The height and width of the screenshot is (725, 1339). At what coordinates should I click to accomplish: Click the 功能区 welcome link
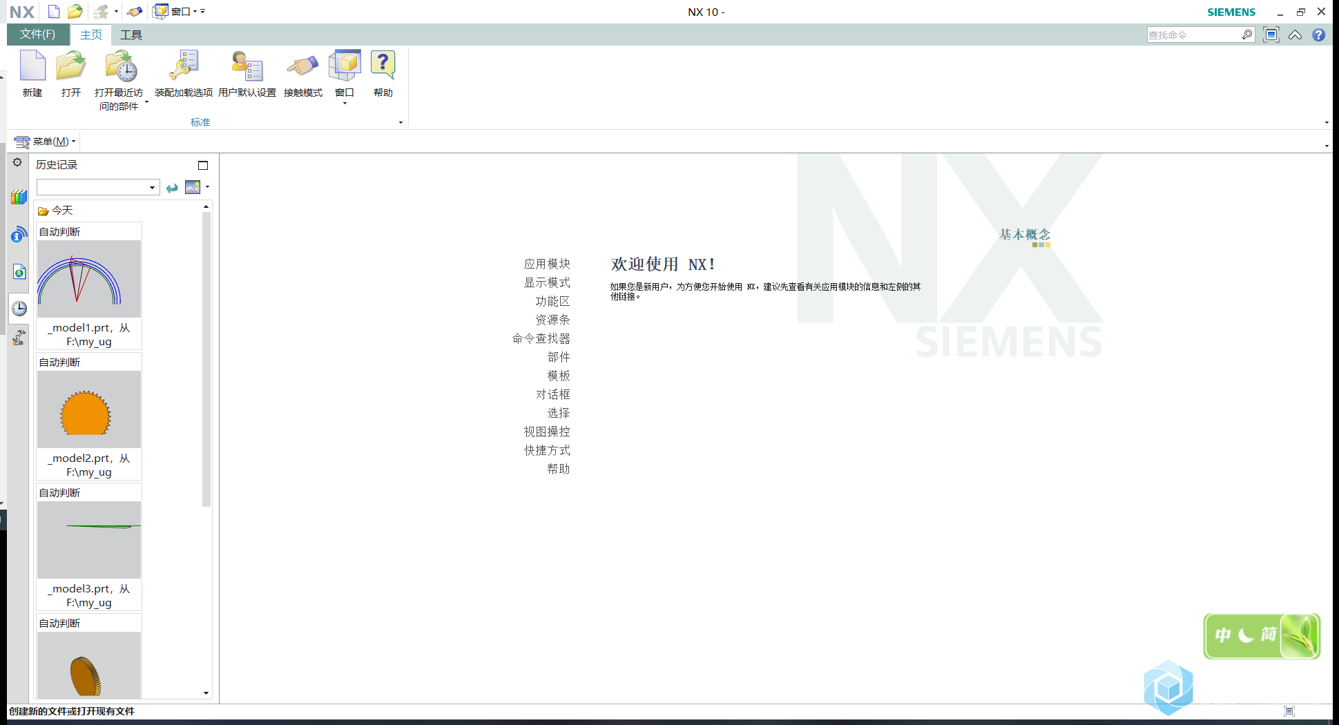[x=553, y=301]
